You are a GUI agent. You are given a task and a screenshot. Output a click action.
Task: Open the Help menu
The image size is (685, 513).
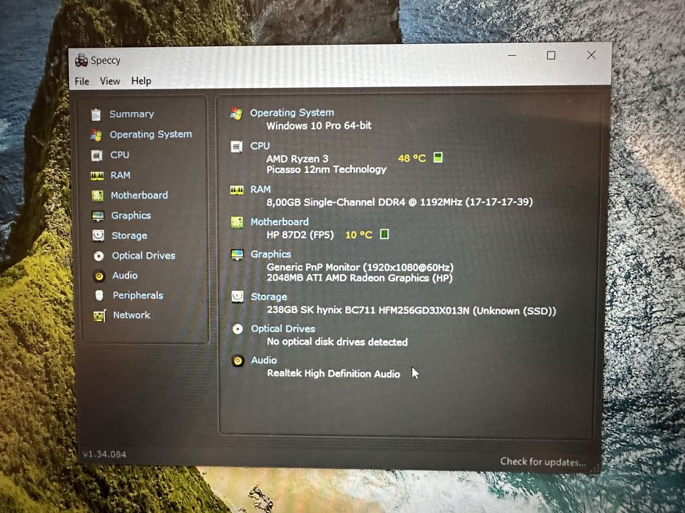point(141,81)
